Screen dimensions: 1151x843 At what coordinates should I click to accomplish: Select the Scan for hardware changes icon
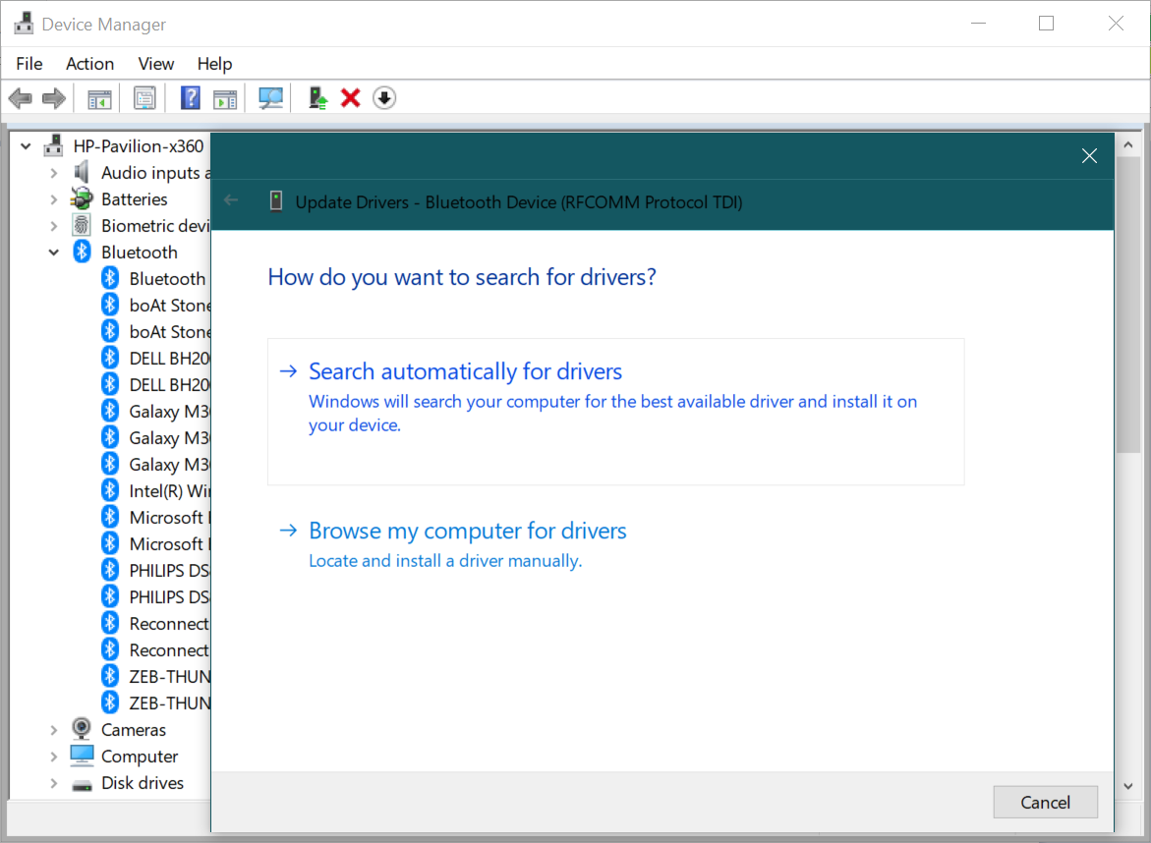(x=271, y=97)
